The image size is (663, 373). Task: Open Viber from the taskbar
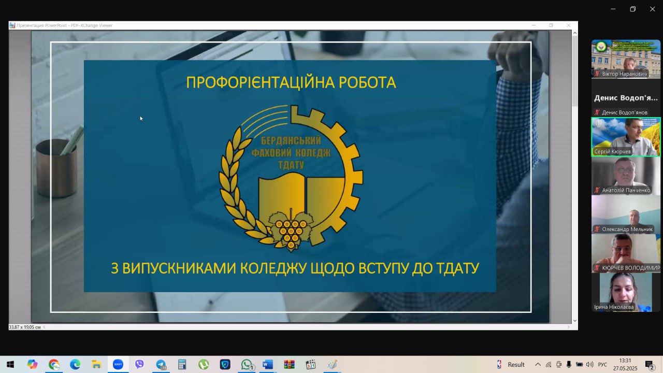click(x=139, y=364)
